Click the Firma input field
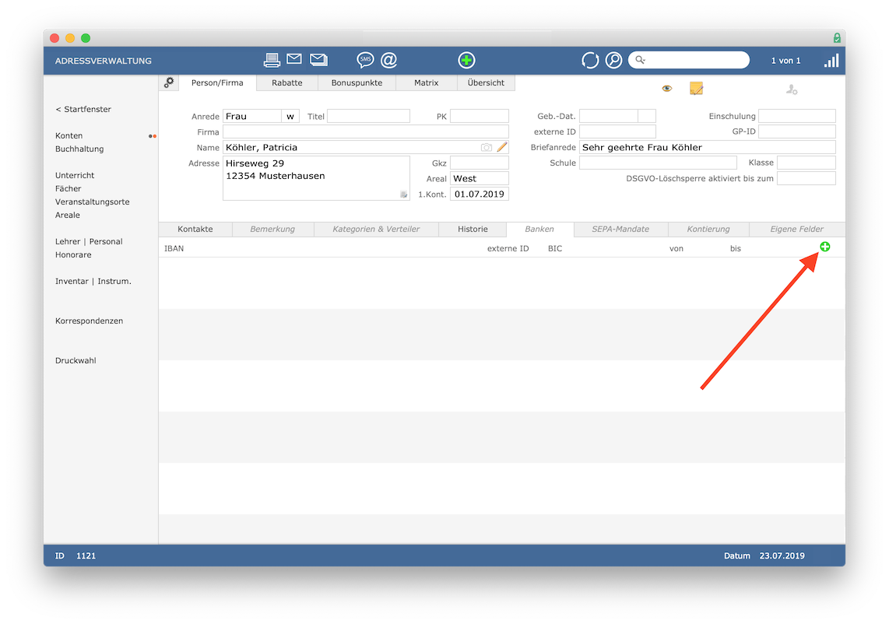 point(366,132)
